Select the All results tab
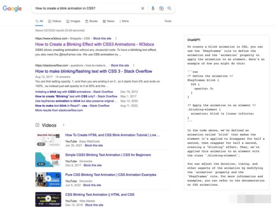 click(39, 21)
